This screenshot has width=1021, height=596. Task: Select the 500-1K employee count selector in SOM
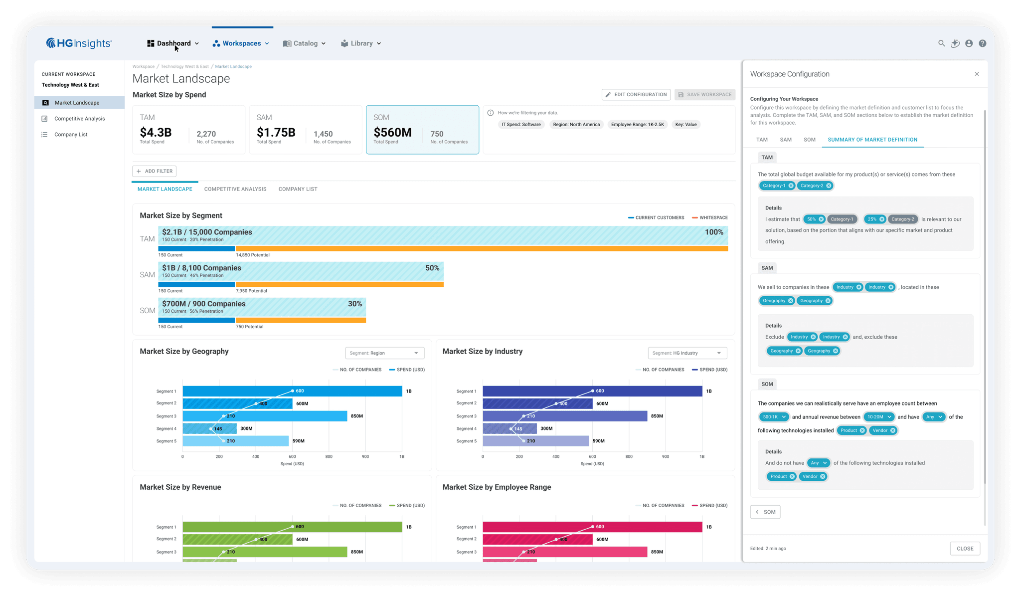pyautogui.click(x=773, y=416)
